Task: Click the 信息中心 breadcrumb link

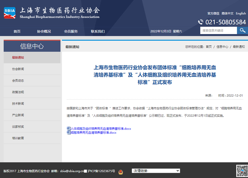Action: click(222, 47)
